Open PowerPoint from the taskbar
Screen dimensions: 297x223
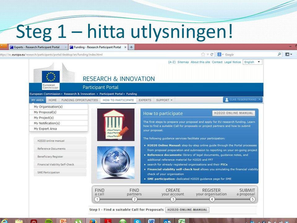63,221
